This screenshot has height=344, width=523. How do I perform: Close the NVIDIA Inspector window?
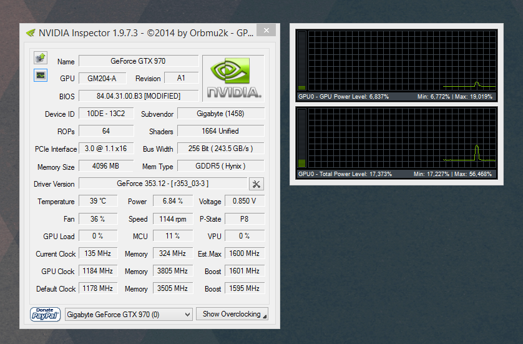[266, 31]
